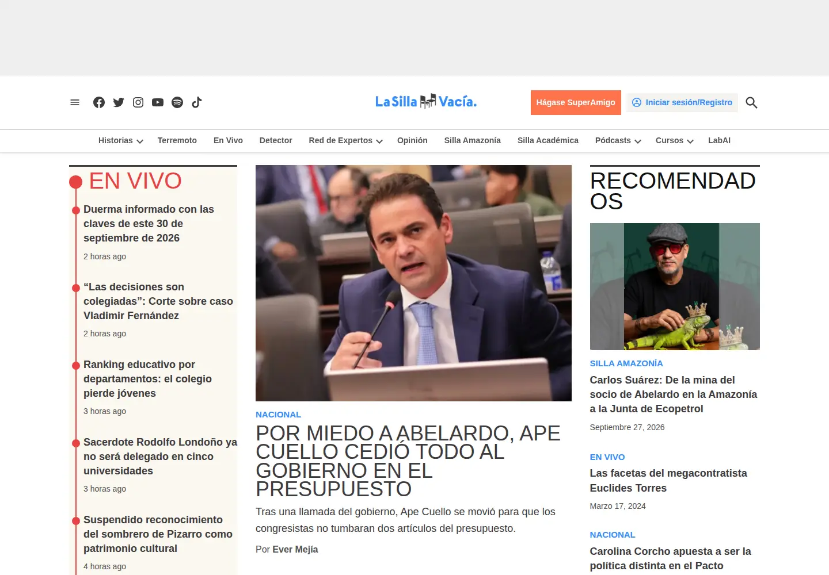Open the Historias menu item
Image resolution: width=829 pixels, height=575 pixels.
[x=115, y=140]
